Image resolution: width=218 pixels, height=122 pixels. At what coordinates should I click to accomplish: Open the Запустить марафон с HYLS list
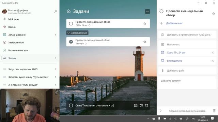tap(30, 69)
